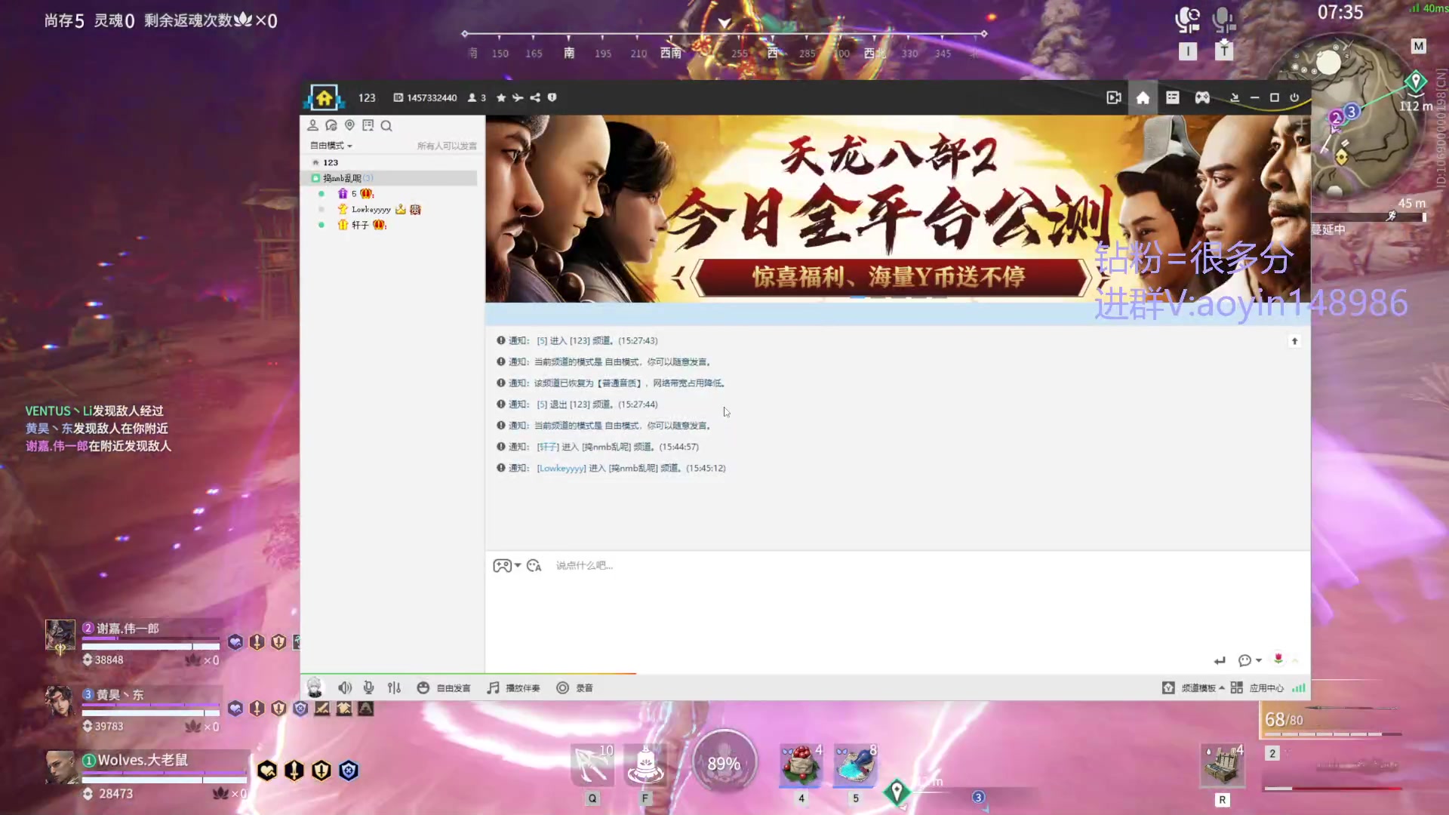
Task: Open the list panel tab icon
Action: coord(1172,98)
